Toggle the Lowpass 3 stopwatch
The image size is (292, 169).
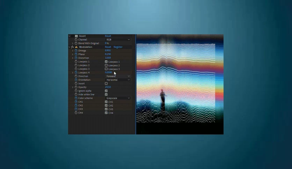(x=76, y=69)
